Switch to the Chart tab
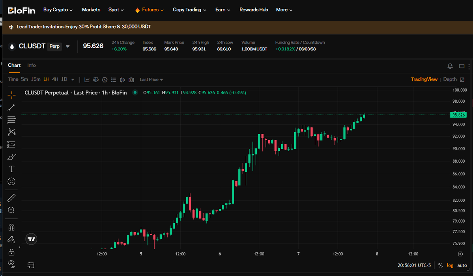Image resolution: width=473 pixels, height=276 pixels. pyautogui.click(x=14, y=65)
